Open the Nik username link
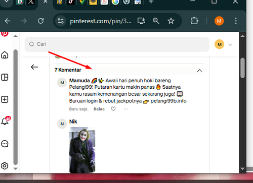Viewport: 253px width, 183px height. pyautogui.click(x=73, y=121)
